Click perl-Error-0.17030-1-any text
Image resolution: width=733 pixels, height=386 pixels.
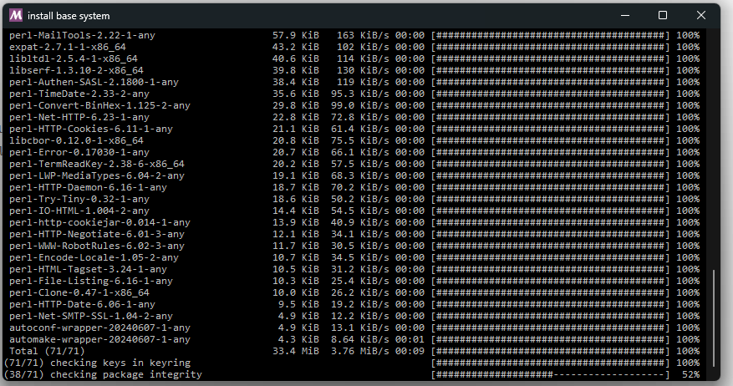point(79,152)
